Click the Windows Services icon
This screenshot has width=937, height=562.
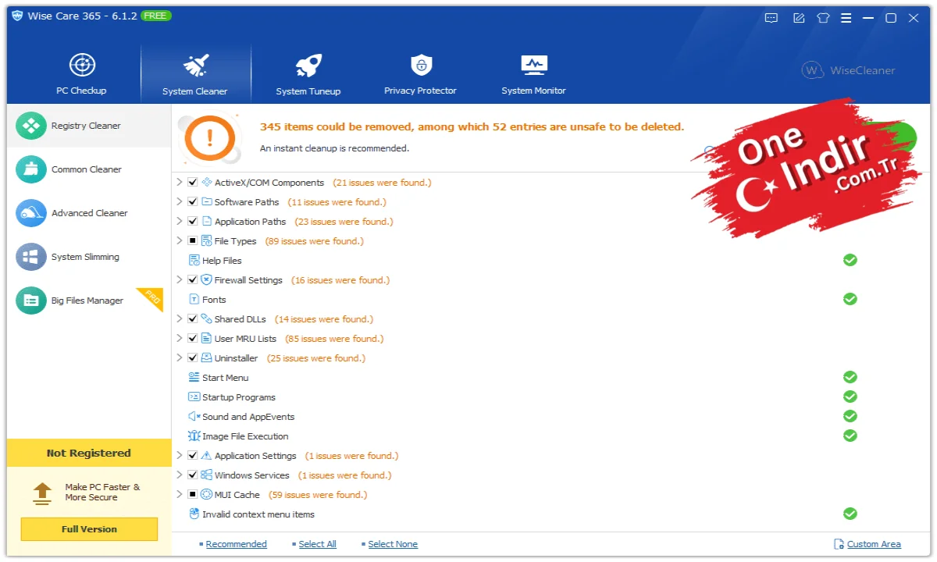click(207, 475)
